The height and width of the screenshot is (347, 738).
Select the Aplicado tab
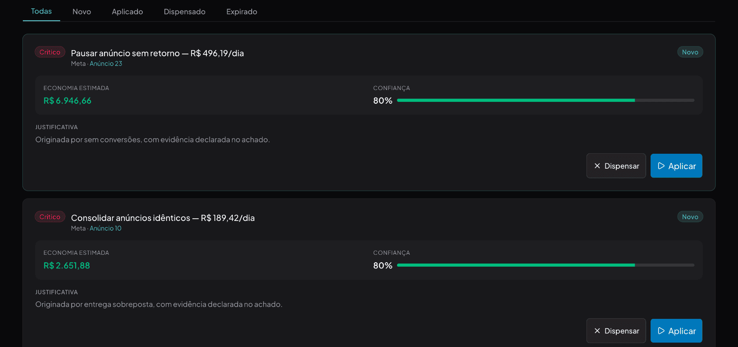tap(127, 12)
